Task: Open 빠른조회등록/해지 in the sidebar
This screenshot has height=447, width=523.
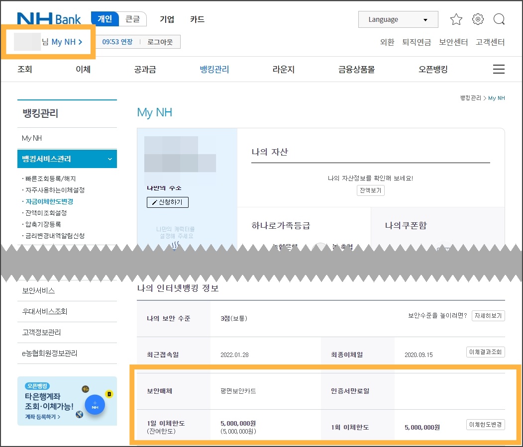Action: (x=50, y=179)
